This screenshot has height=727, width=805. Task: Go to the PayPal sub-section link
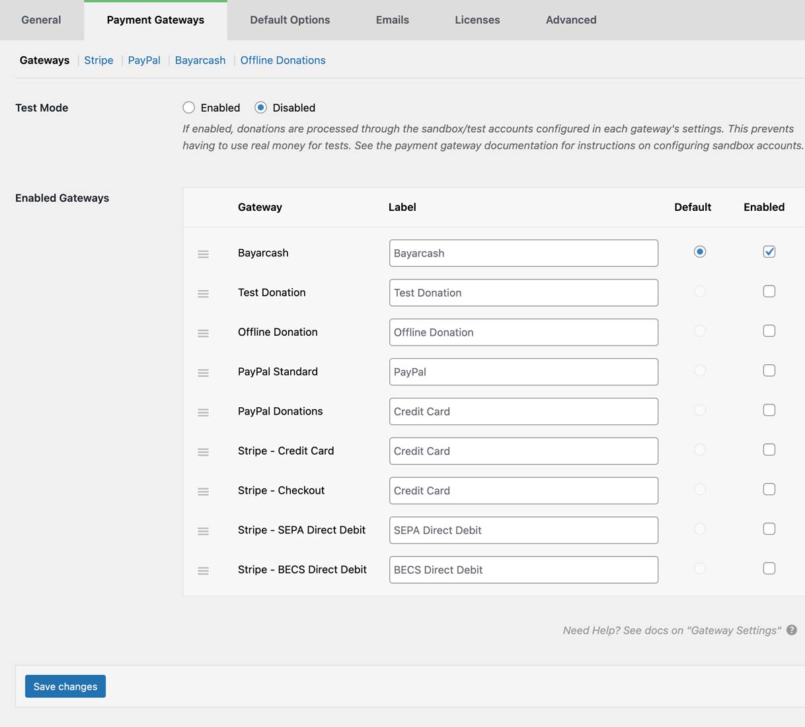[x=144, y=60]
